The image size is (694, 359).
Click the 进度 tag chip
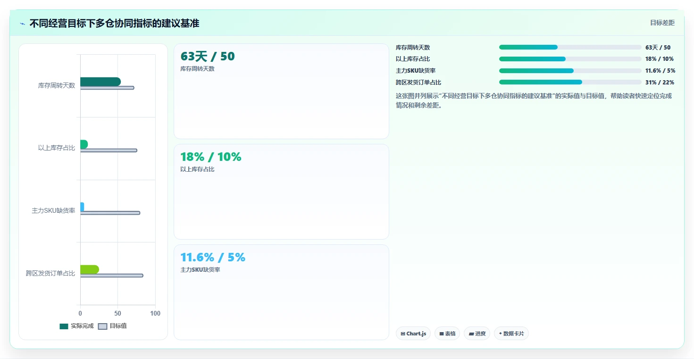click(x=477, y=334)
